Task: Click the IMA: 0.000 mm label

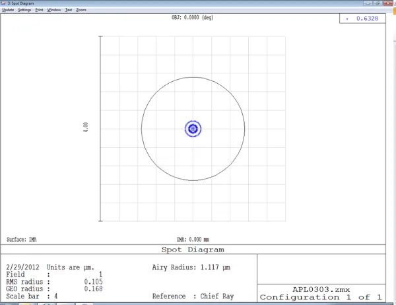Action: coord(193,240)
